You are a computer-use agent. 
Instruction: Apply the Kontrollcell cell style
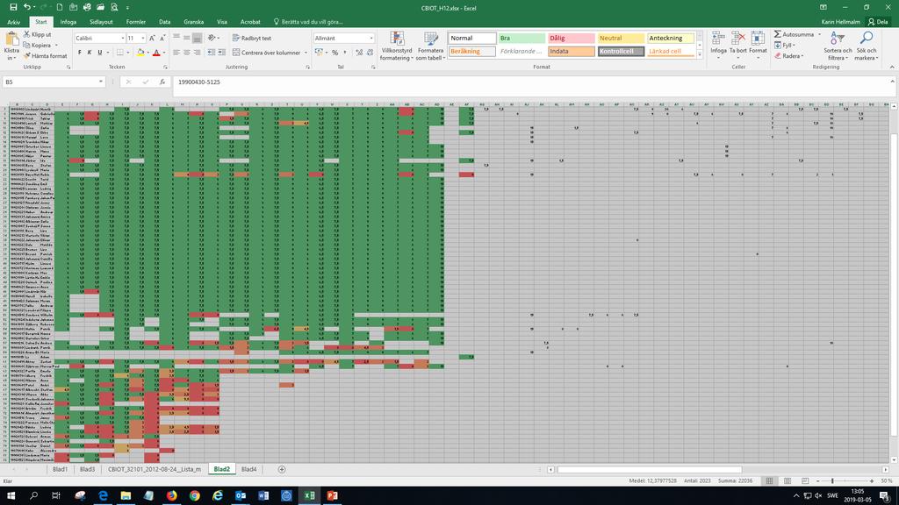621,51
